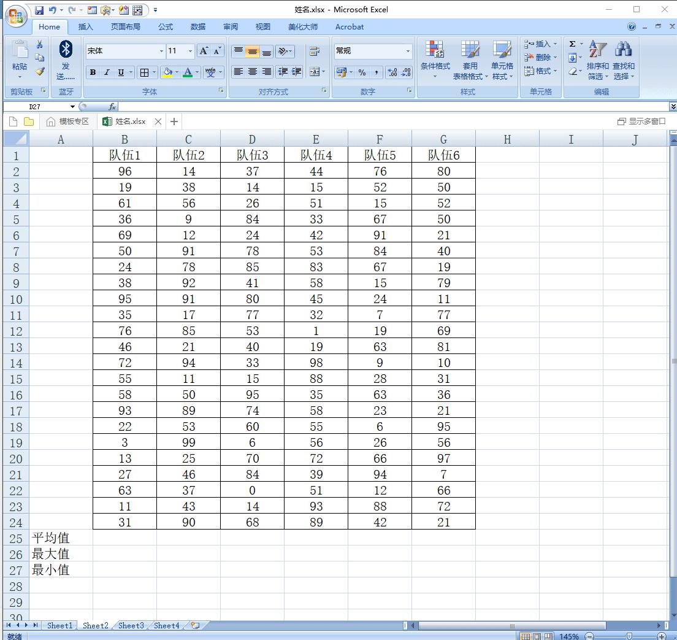Open the number format dropdown (常规)

pos(408,51)
